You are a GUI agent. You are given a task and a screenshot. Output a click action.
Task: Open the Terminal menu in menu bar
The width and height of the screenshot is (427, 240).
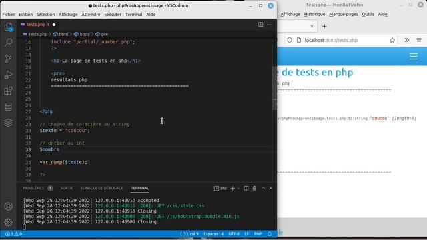coord(133,15)
